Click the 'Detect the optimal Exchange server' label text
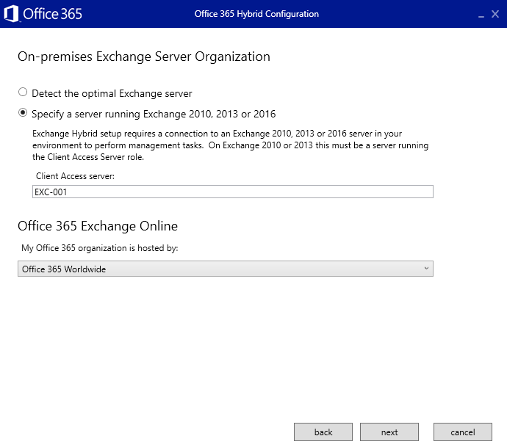The image size is (507, 447). 112,93
